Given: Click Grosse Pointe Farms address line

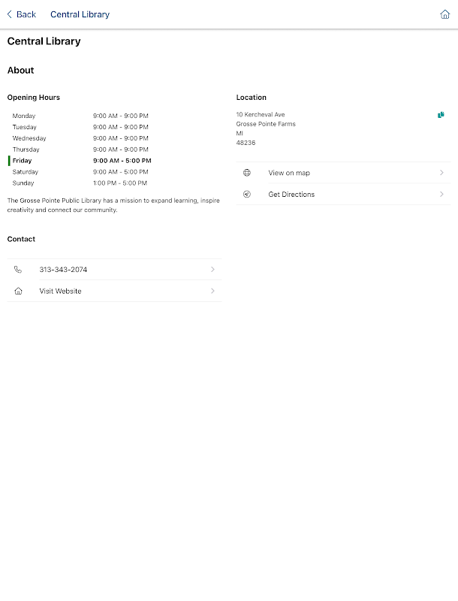Looking at the screenshot, I should pyautogui.click(x=266, y=124).
